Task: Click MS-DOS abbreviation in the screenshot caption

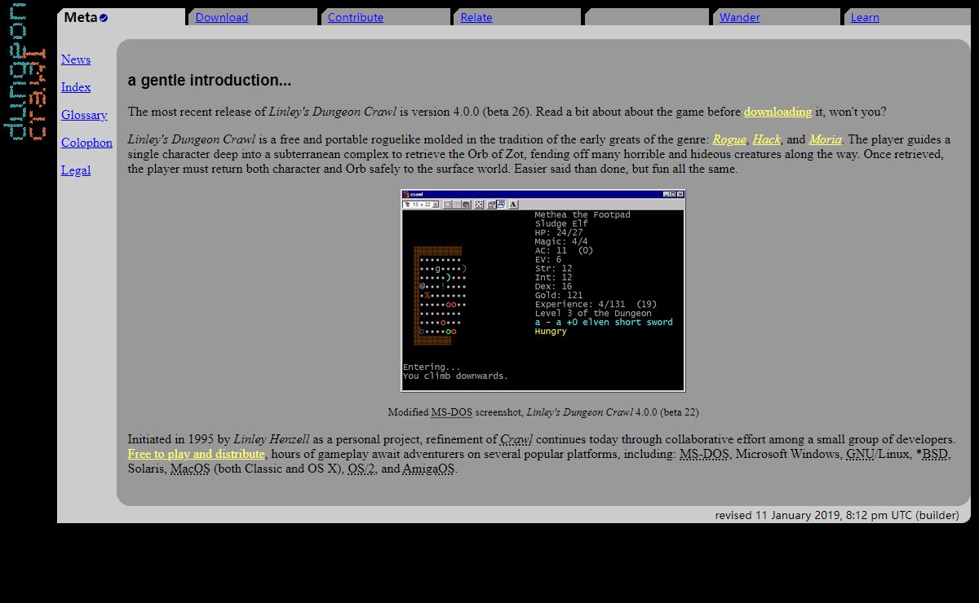Action: click(x=452, y=412)
